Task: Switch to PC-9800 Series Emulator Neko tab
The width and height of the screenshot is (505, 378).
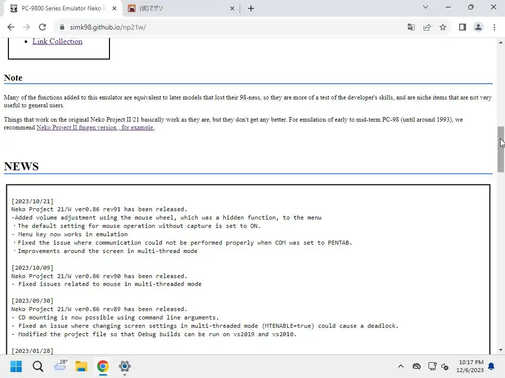Action: (63, 8)
